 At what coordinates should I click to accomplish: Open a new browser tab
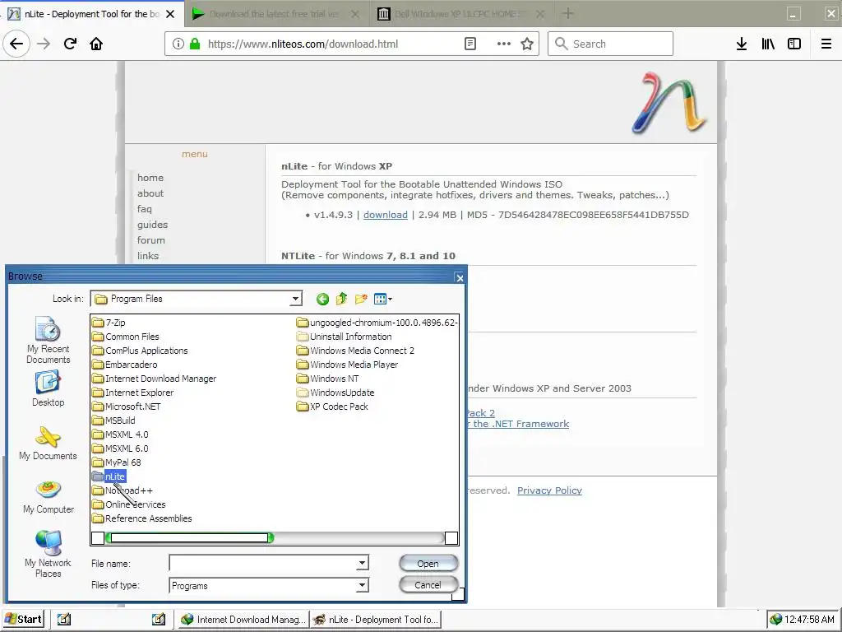[567, 13]
